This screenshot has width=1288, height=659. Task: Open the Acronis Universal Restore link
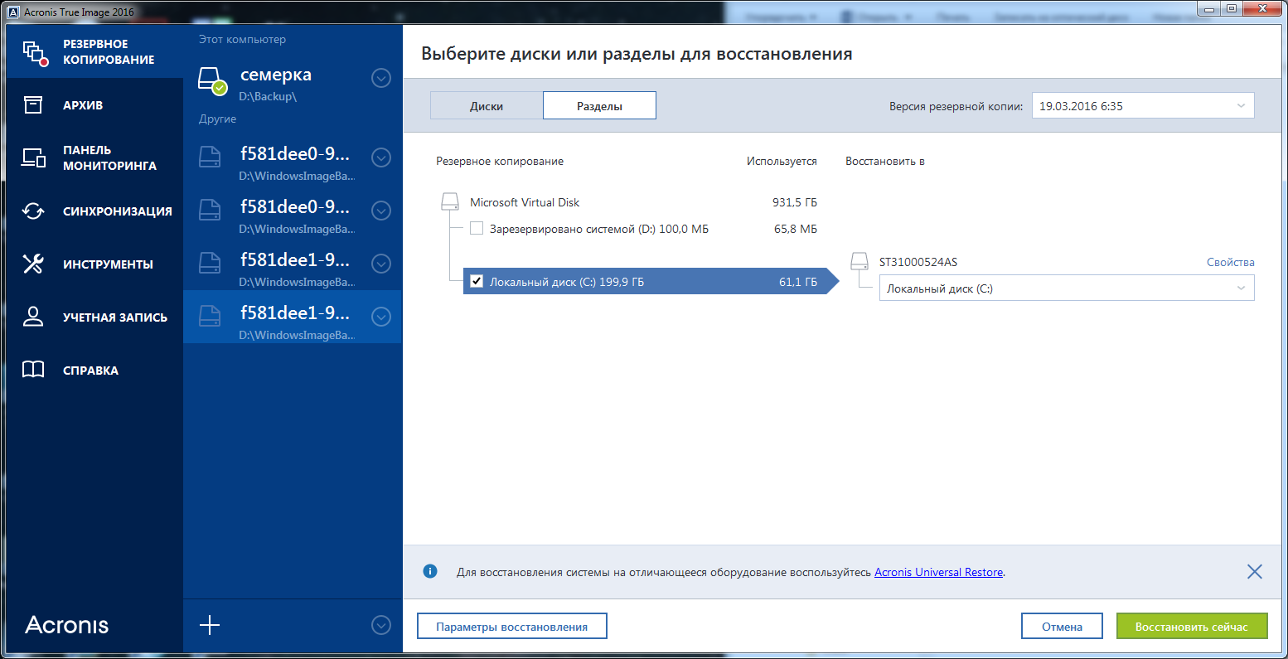[x=938, y=572]
